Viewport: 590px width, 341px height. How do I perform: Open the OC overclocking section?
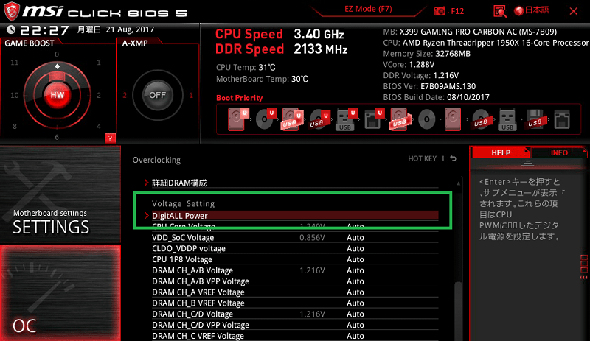pyautogui.click(x=60, y=293)
